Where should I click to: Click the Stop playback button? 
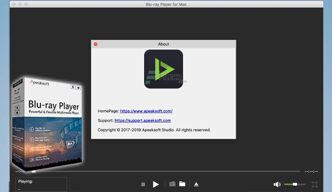(143, 184)
